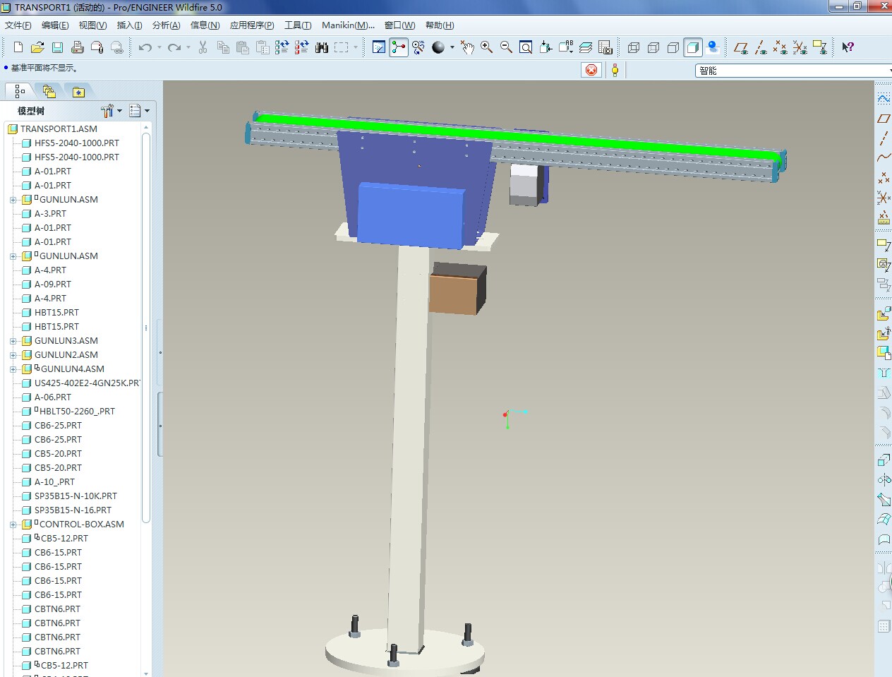892x677 pixels.
Task: Expand CONTROL-BOX.ASM in the model tree
Action: pyautogui.click(x=14, y=524)
